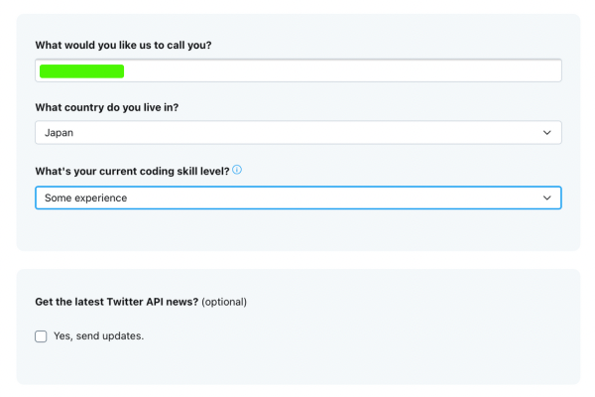
Task: Click the green highlighted name text
Action: tap(81, 70)
